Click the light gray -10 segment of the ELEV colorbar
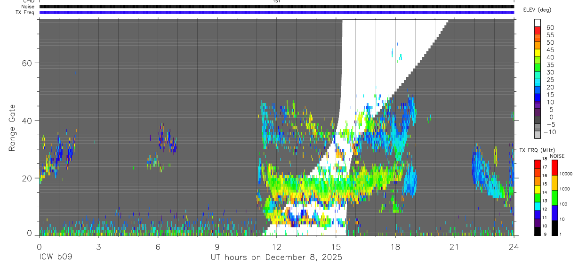Viewport: 578px width, 267px height. point(538,135)
